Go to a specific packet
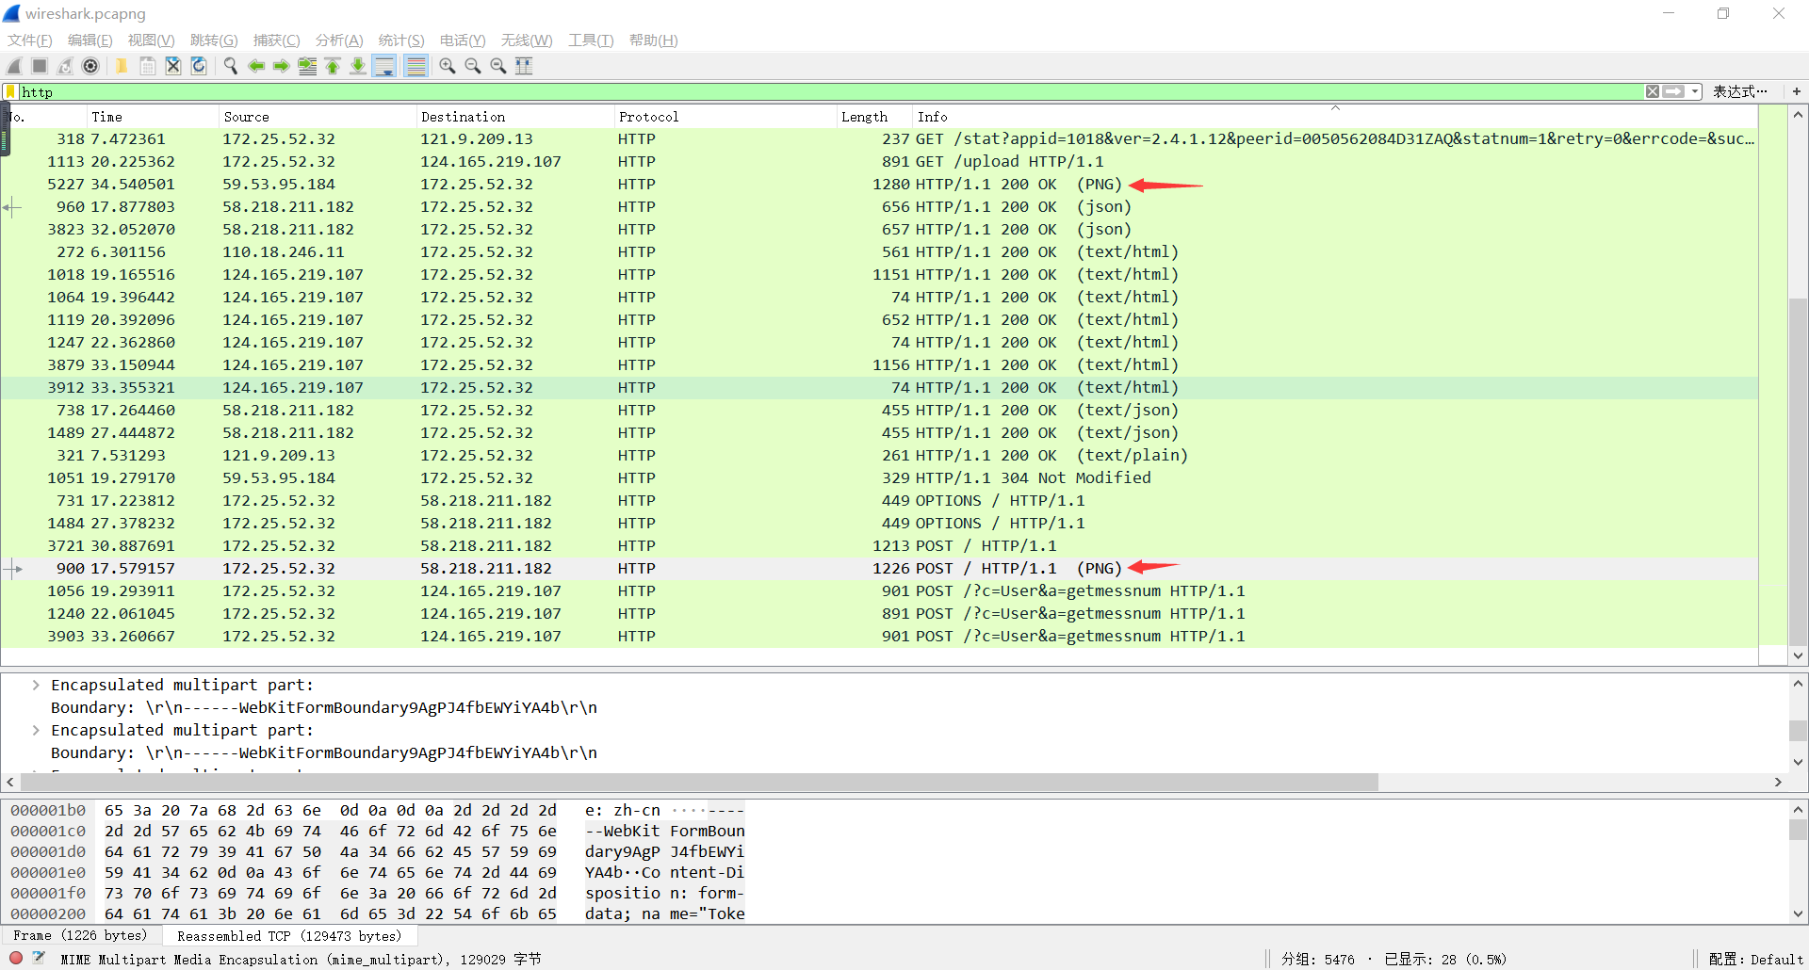 click(307, 66)
